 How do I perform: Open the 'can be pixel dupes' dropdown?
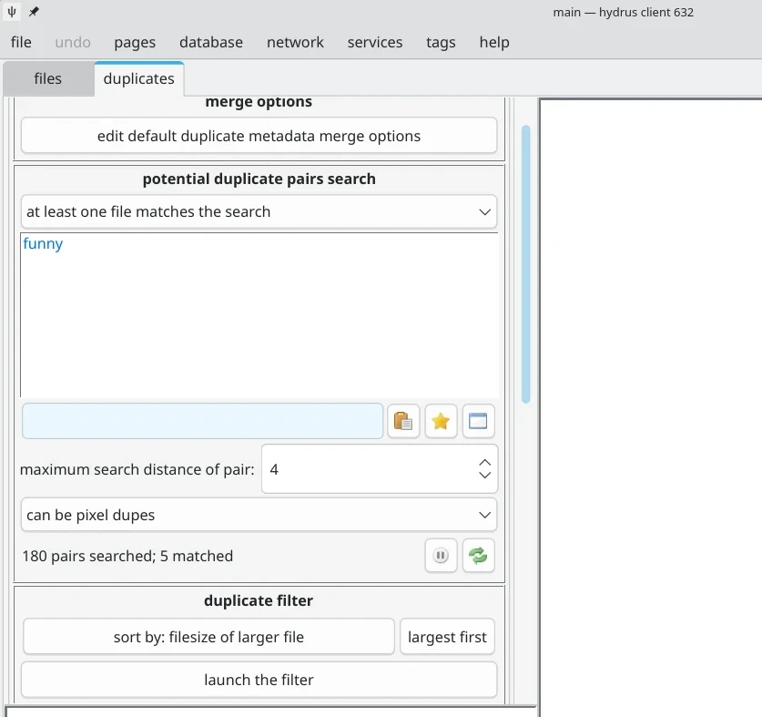click(259, 515)
